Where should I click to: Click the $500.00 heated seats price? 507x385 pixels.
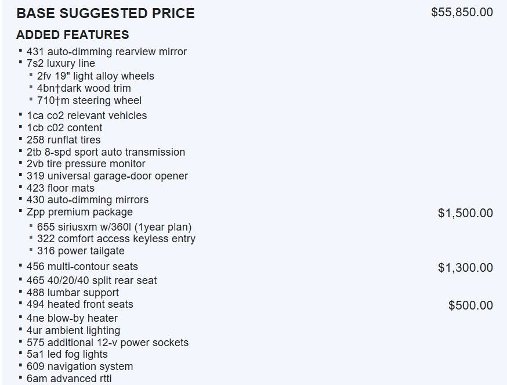pyautogui.click(x=470, y=305)
